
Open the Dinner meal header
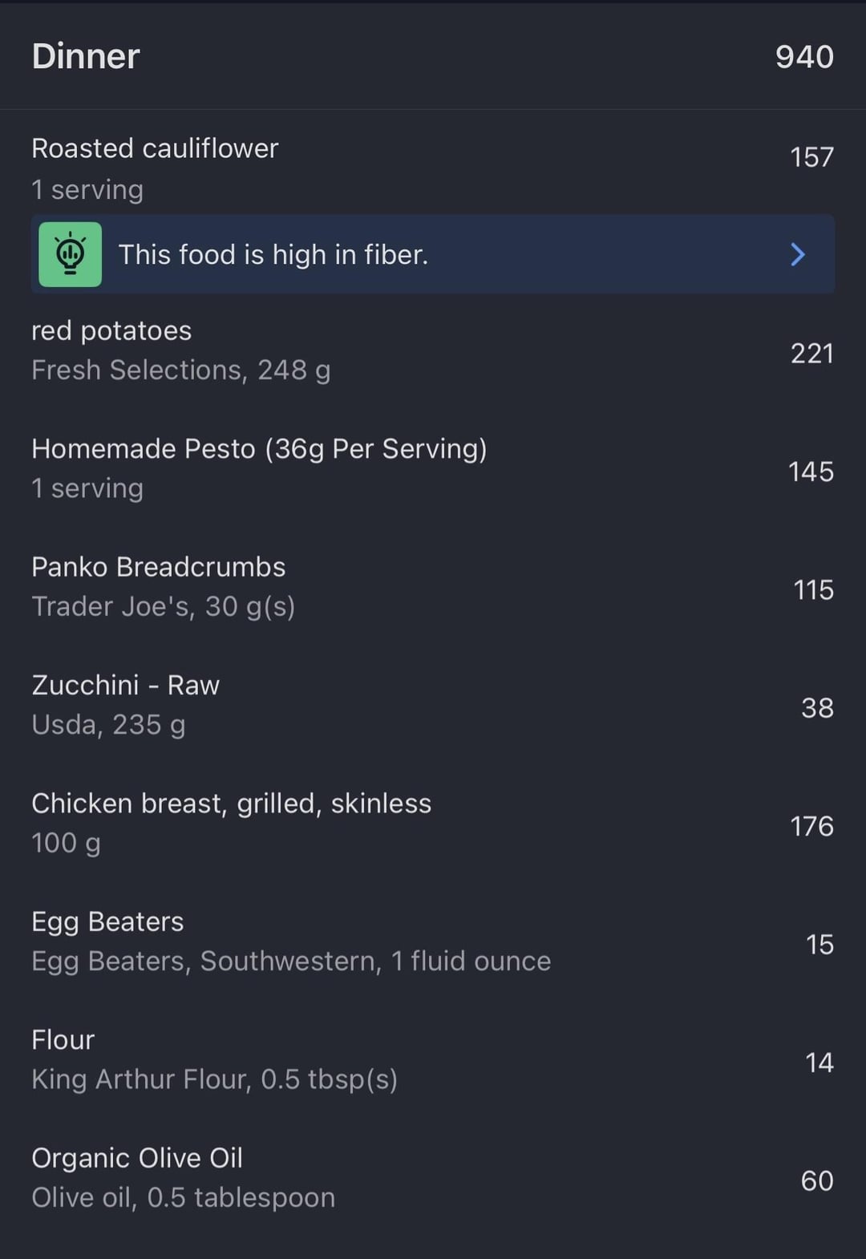[87, 57]
